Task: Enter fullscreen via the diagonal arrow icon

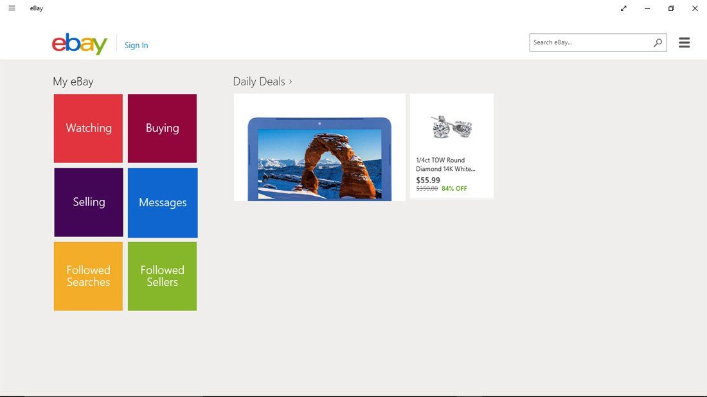Action: [623, 8]
